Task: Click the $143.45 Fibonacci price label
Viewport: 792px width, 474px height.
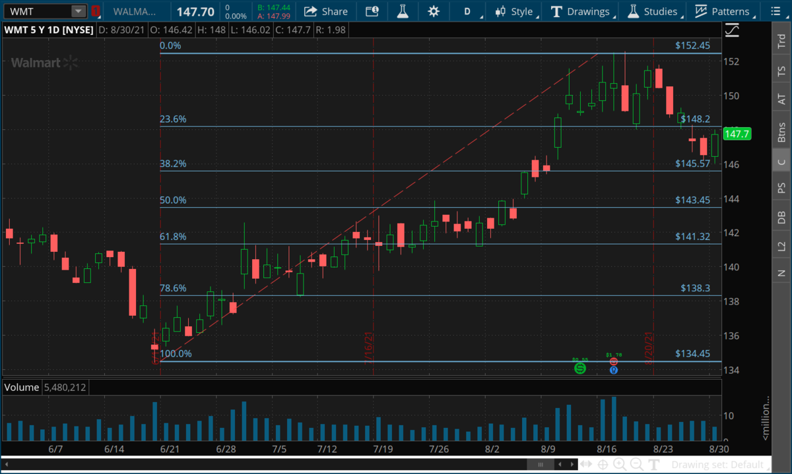Action: coord(692,200)
